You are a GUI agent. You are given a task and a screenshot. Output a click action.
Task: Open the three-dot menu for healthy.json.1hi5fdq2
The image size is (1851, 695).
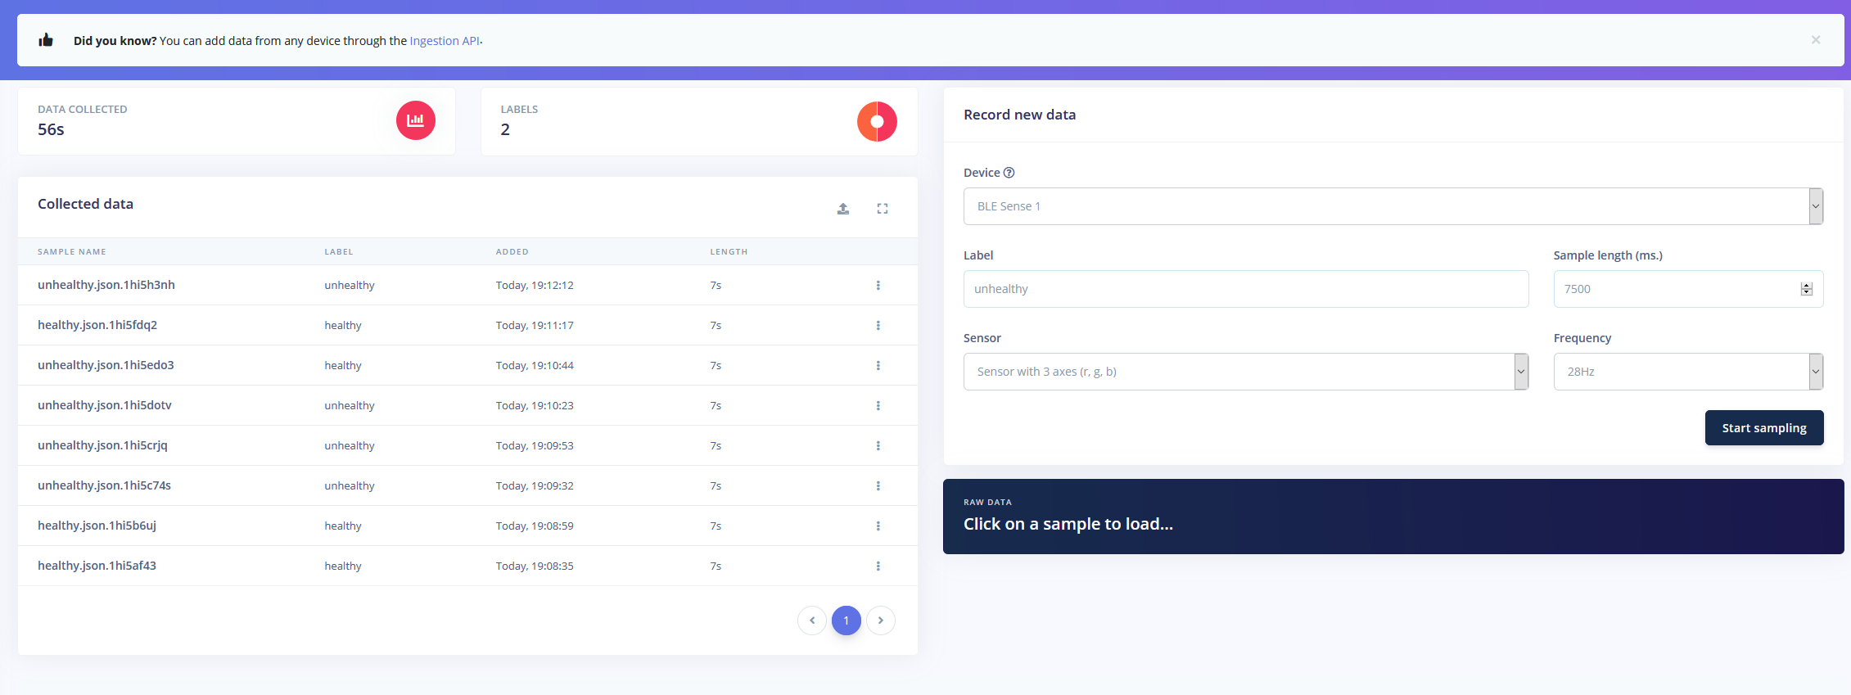878,326
